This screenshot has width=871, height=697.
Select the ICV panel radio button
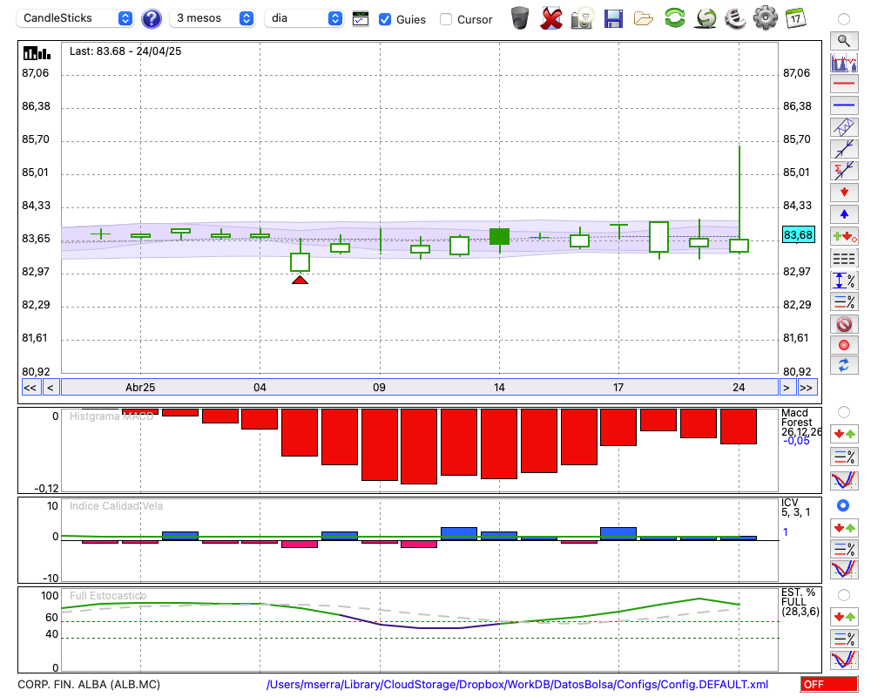coord(844,506)
